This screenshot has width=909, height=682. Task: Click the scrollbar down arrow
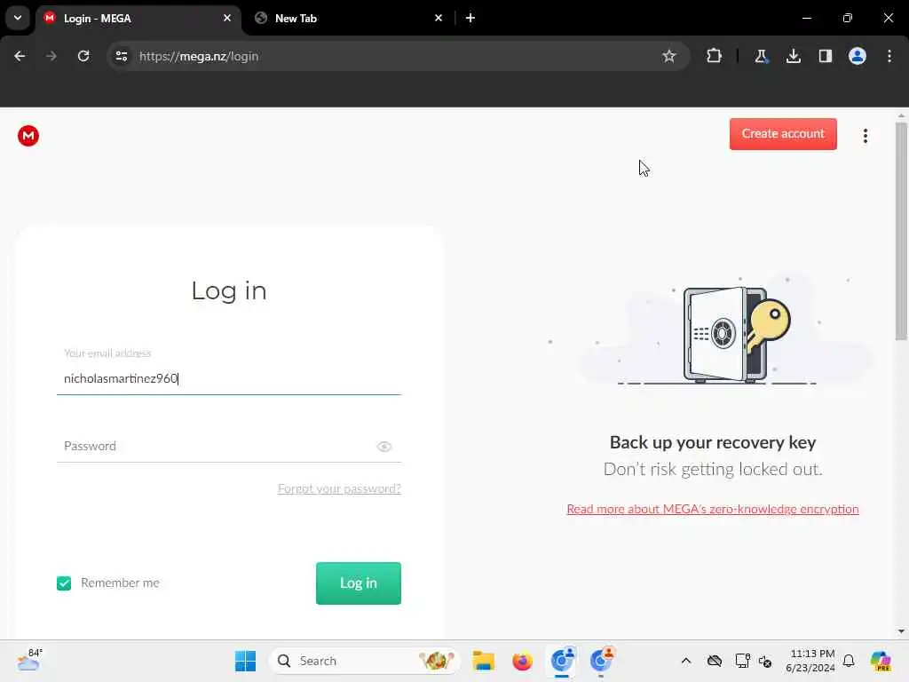coord(901,631)
